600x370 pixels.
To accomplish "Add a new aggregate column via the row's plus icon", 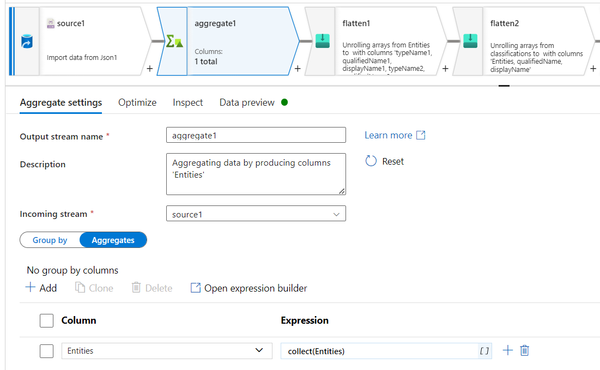I will [x=507, y=350].
